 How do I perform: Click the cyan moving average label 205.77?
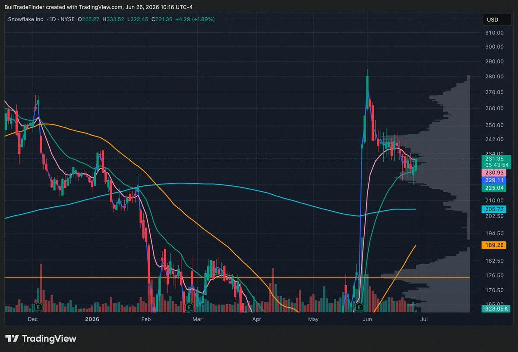(x=495, y=209)
